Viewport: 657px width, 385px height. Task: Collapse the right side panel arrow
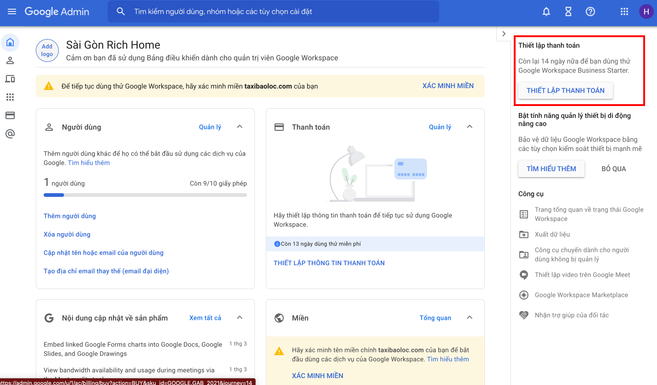point(504,33)
